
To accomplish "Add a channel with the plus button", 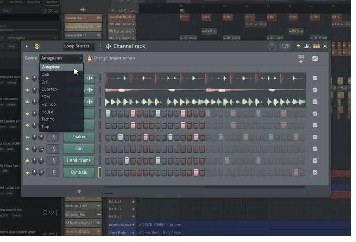I will 79,191.
